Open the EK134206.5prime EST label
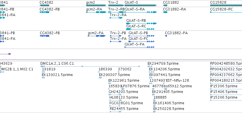Image resolution: width=242 pixels, height=113 pixels. (x=164, y=69)
